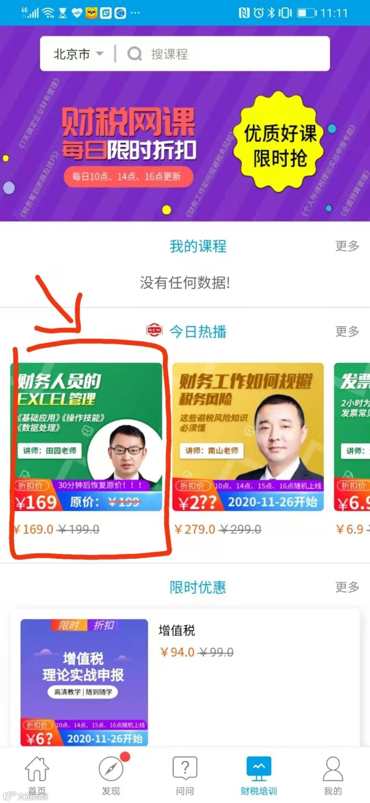370x803 pixels.
Task: Show 更多 for 限时优惠
Action: (x=347, y=587)
